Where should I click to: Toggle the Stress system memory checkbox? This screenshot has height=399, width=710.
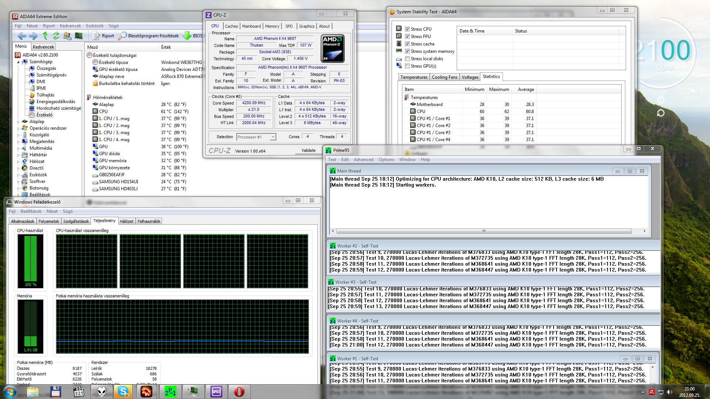[x=407, y=51]
